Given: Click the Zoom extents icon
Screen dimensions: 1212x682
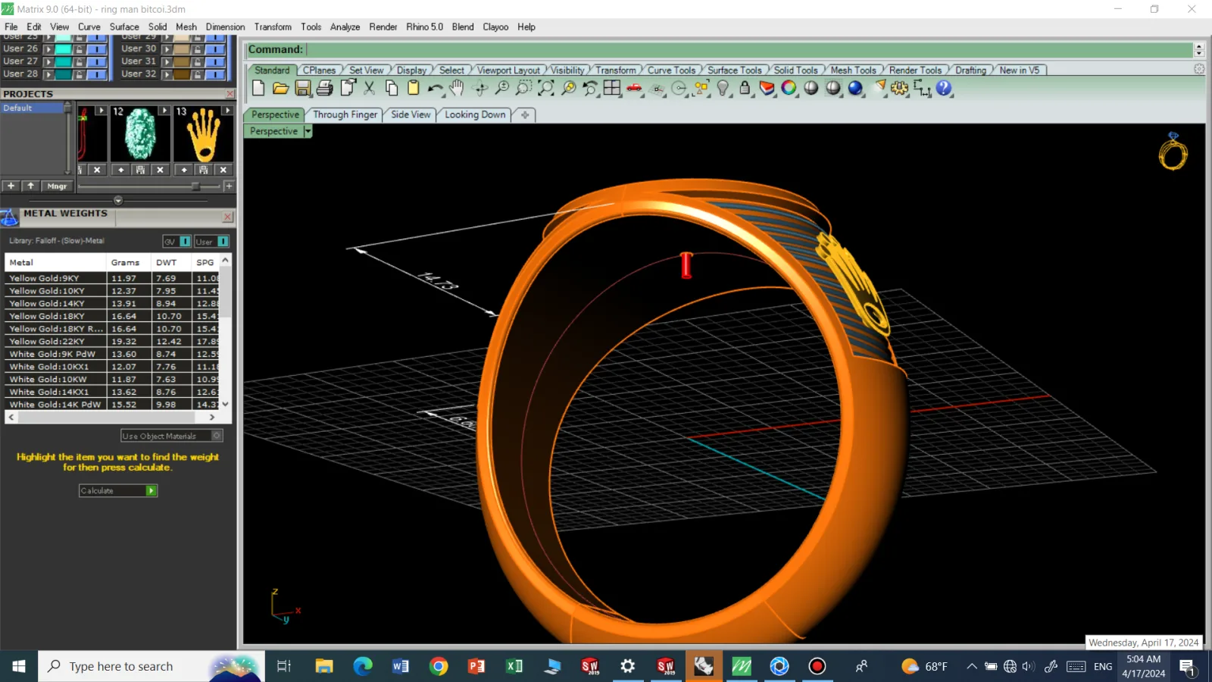Looking at the screenshot, I should 545,88.
